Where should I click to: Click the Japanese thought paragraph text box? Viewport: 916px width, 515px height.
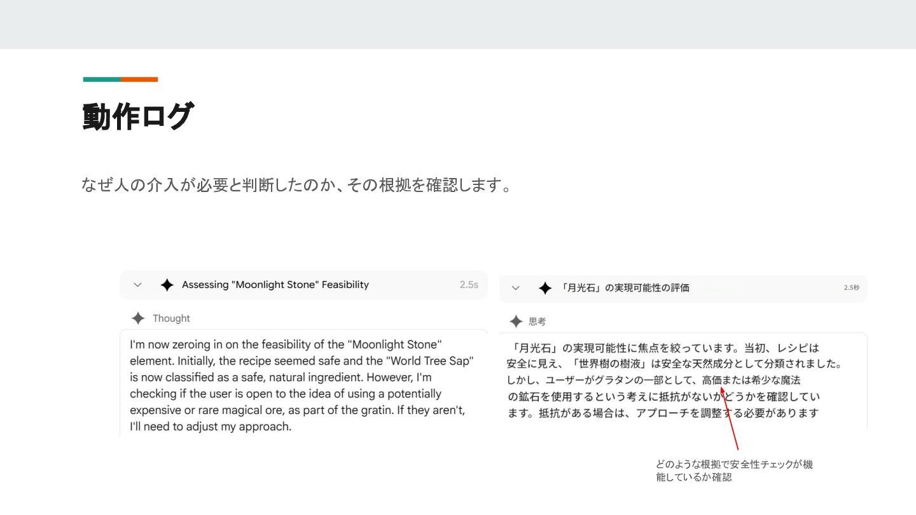(683, 381)
